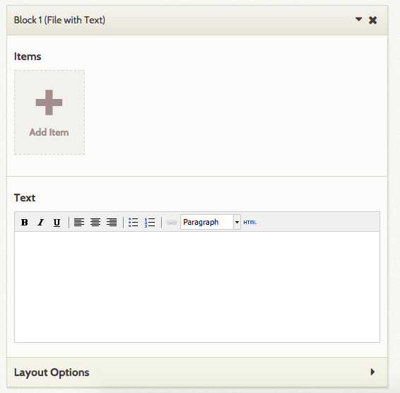Toggle bold formatting in text editor
The width and height of the screenshot is (400, 393).
tap(25, 222)
